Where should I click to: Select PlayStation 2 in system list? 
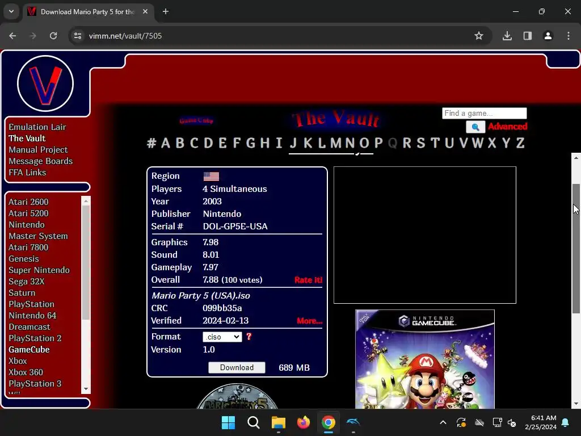35,338
